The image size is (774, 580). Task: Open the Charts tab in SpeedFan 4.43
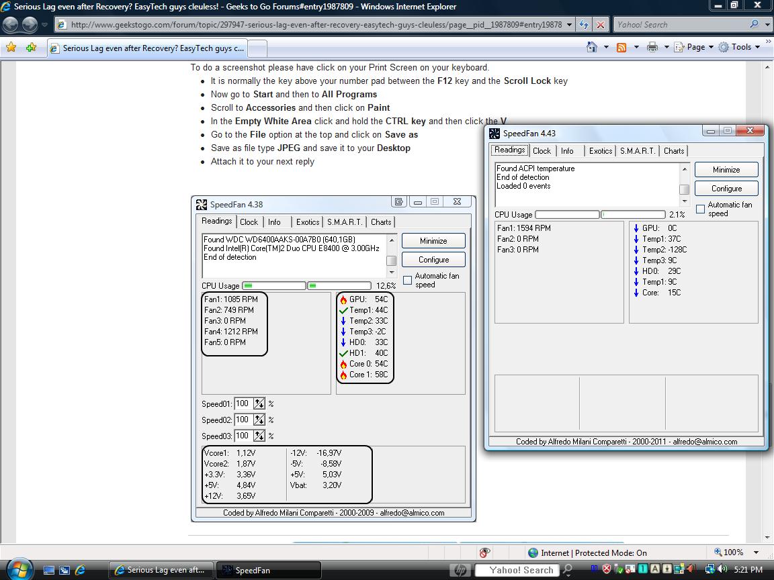[674, 151]
